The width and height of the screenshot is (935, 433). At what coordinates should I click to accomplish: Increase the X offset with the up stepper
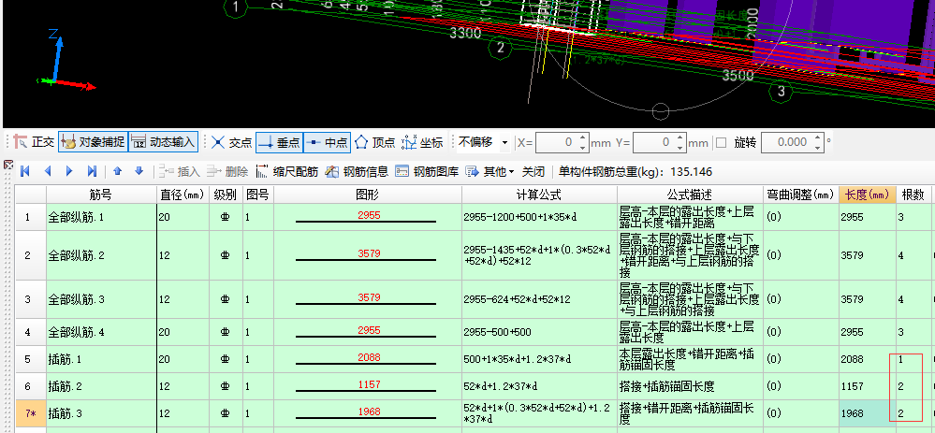coord(583,138)
